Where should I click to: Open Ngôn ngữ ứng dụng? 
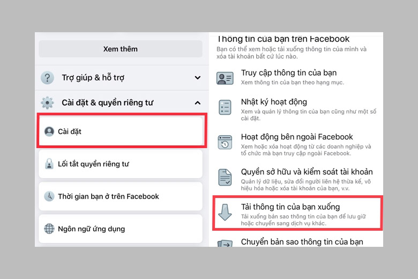click(121, 229)
